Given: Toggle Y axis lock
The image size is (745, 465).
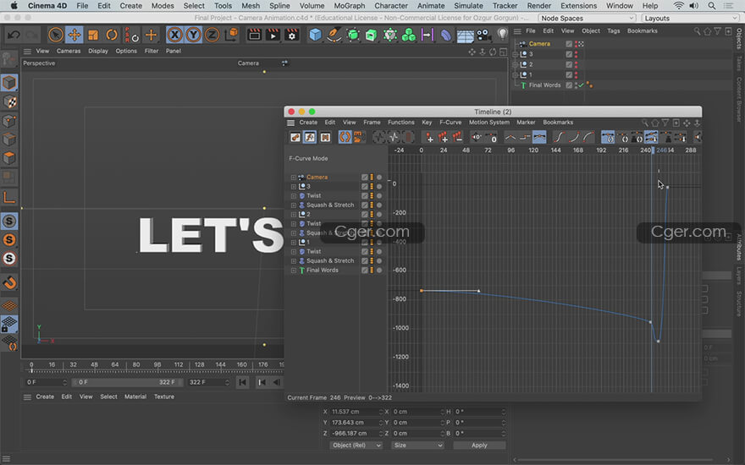Looking at the screenshot, I should (193, 36).
